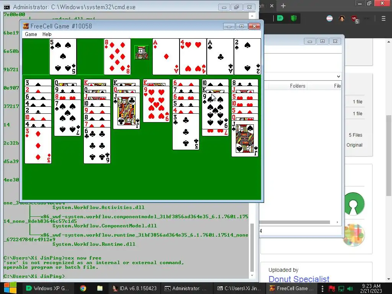Open the uBlock Origin extension icon
Screen dimensions: 392x294
354,19
